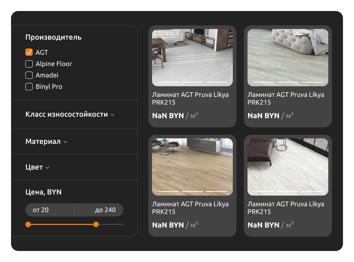Select the first image indicator on the dining table photo
Image resolution: width=354 pixels, height=262 pixels.
(x=168, y=82)
